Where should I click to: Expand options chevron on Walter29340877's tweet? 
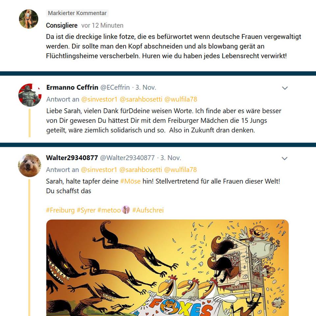coord(284,158)
